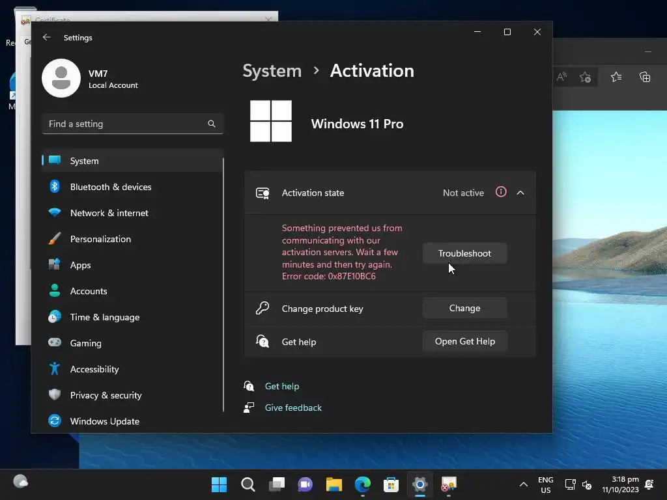Add page to favorites in the Edge window
The width and height of the screenshot is (667, 500).
(586, 77)
